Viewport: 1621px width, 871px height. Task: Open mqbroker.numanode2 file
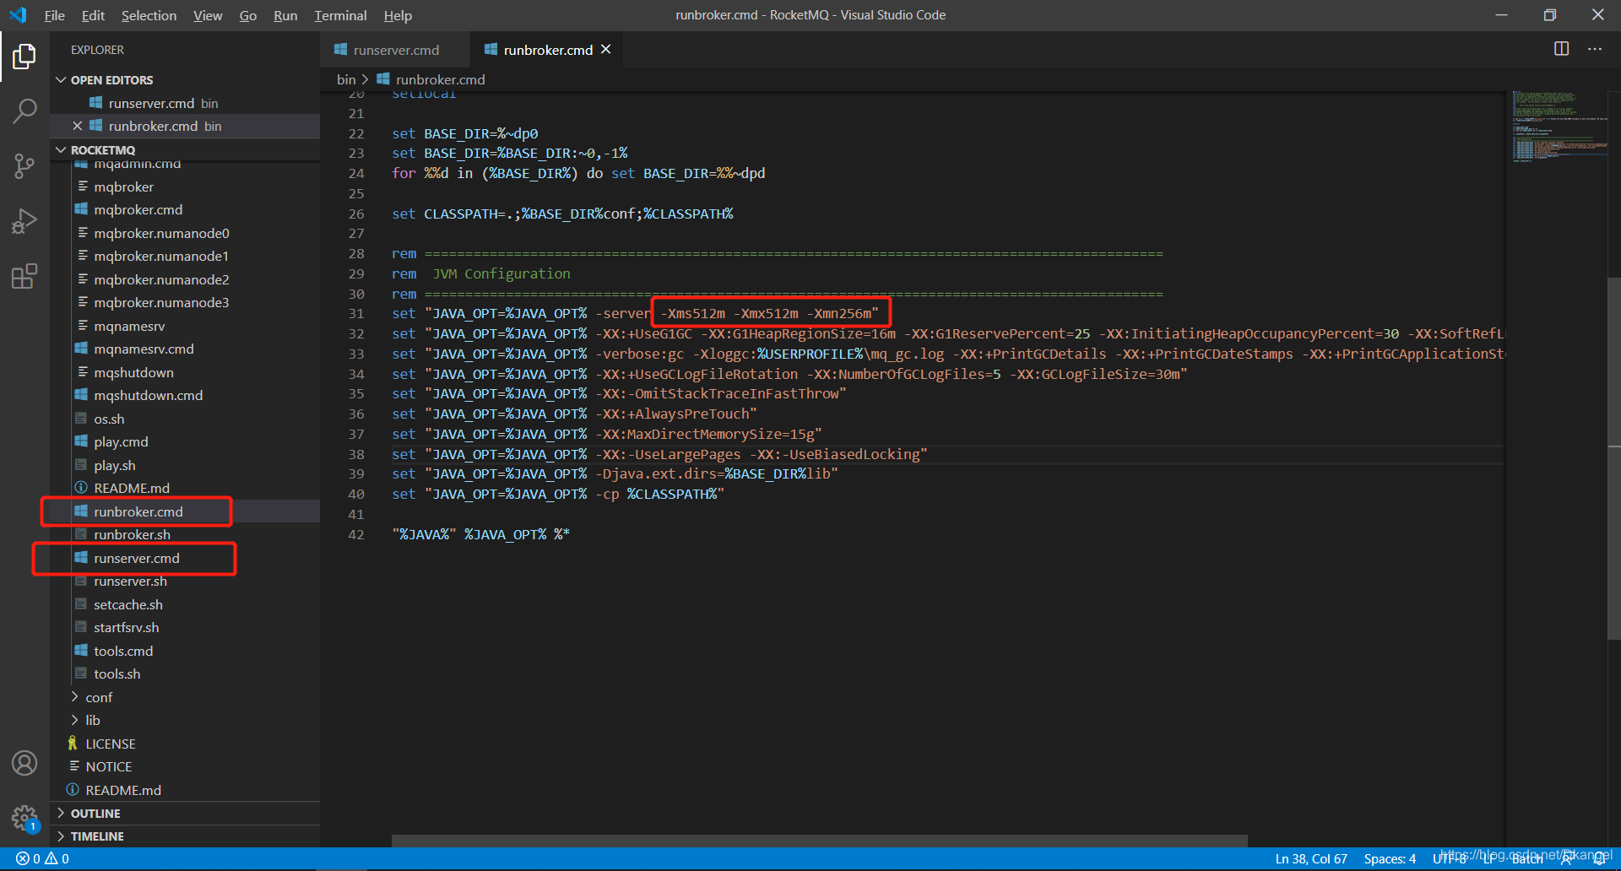coord(185,279)
